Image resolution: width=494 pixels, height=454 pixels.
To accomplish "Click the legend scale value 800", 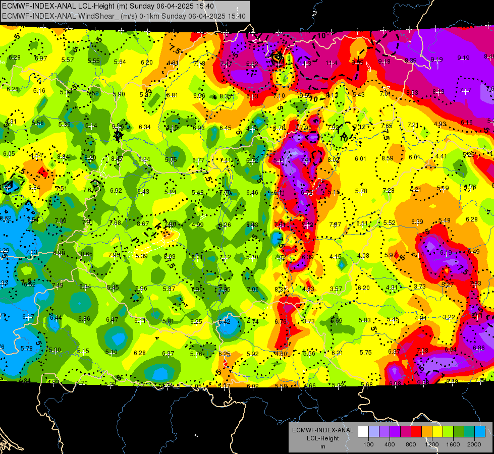I will [x=411, y=444].
